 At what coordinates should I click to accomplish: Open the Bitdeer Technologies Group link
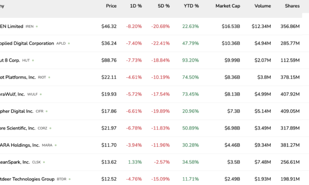pos(27,179)
